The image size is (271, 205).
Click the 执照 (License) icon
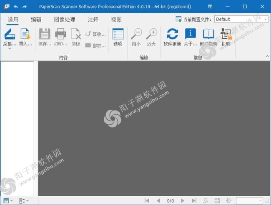tap(226, 34)
